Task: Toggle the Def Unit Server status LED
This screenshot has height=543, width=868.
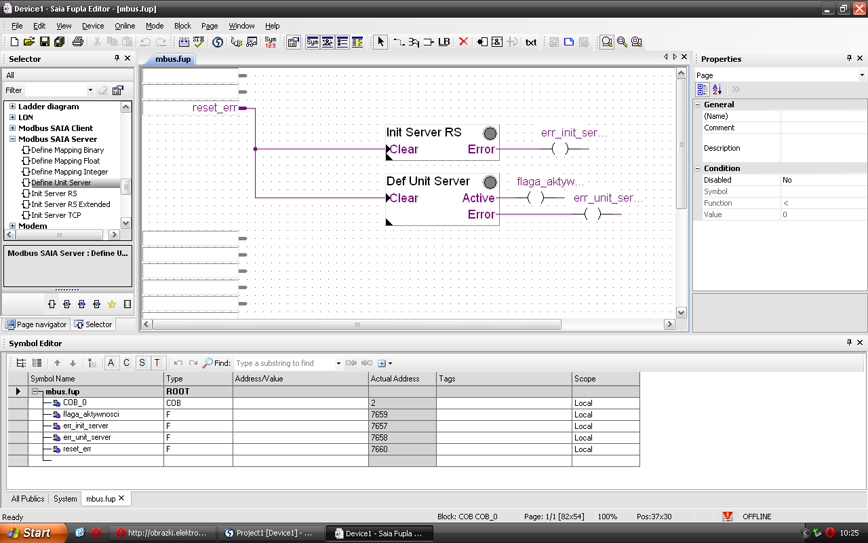Action: (490, 182)
